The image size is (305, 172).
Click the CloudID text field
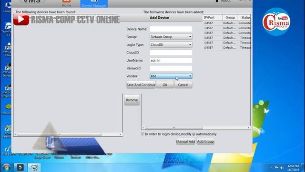pos(171,53)
